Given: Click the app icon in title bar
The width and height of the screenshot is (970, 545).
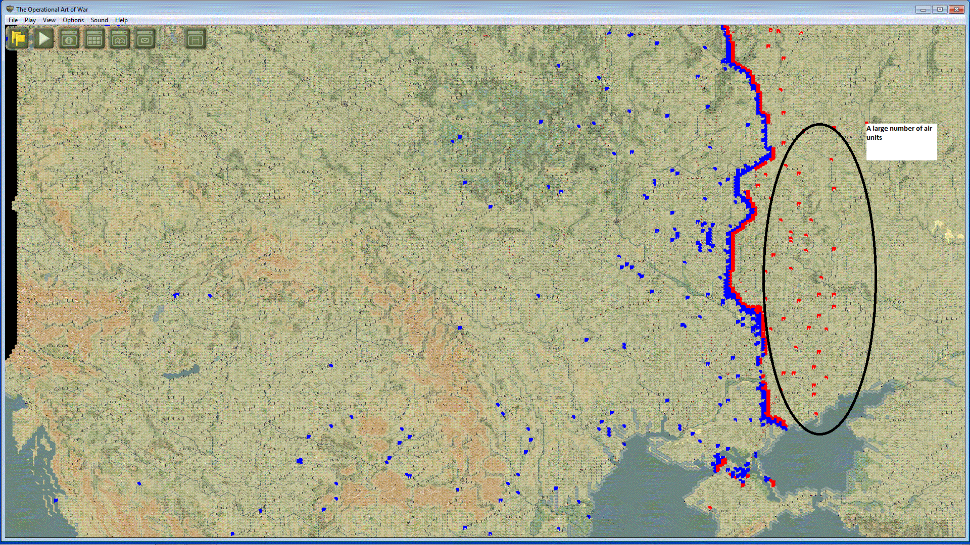Looking at the screenshot, I should (x=10, y=9).
